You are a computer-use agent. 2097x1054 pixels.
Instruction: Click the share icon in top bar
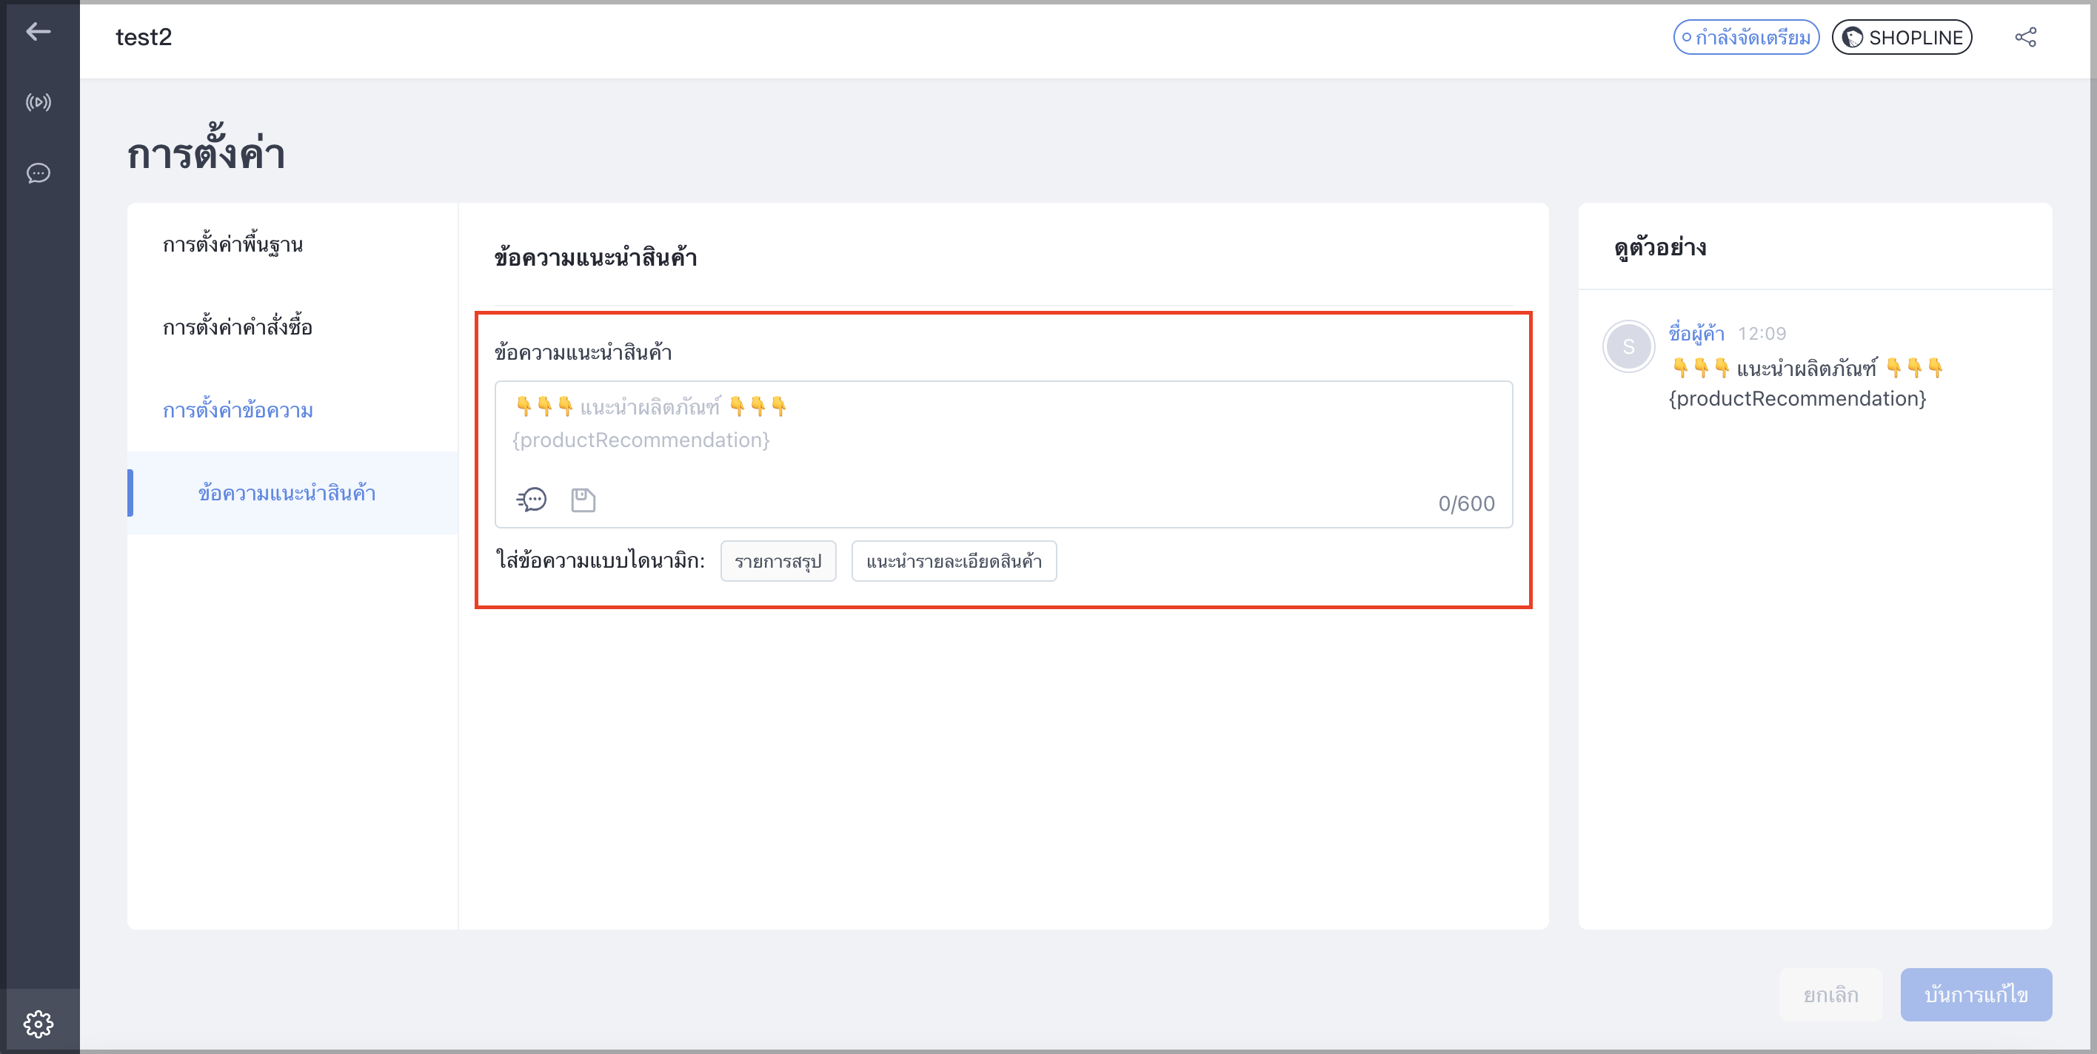[2025, 38]
